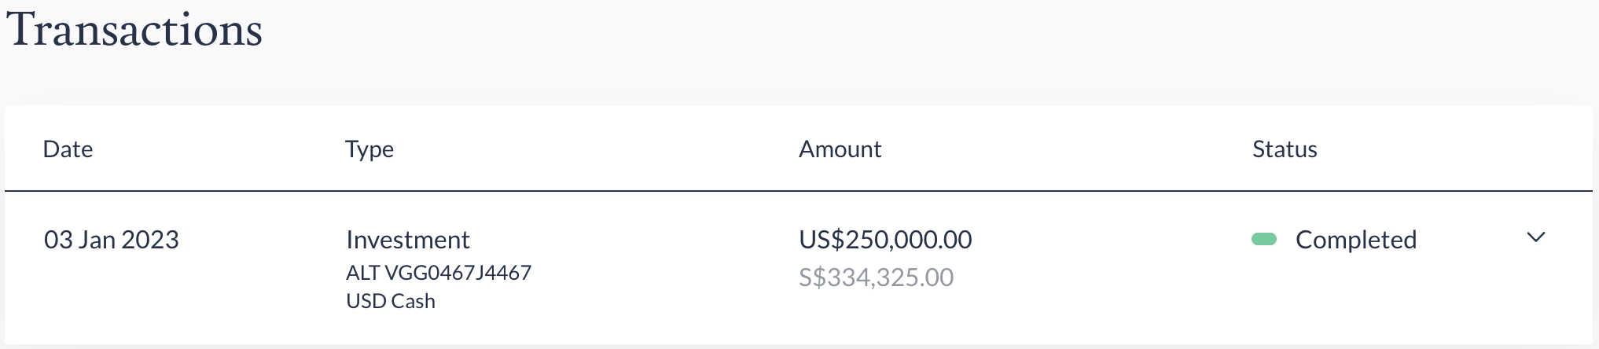Select the ALT VGG0467J4467 reference code

[x=439, y=273]
